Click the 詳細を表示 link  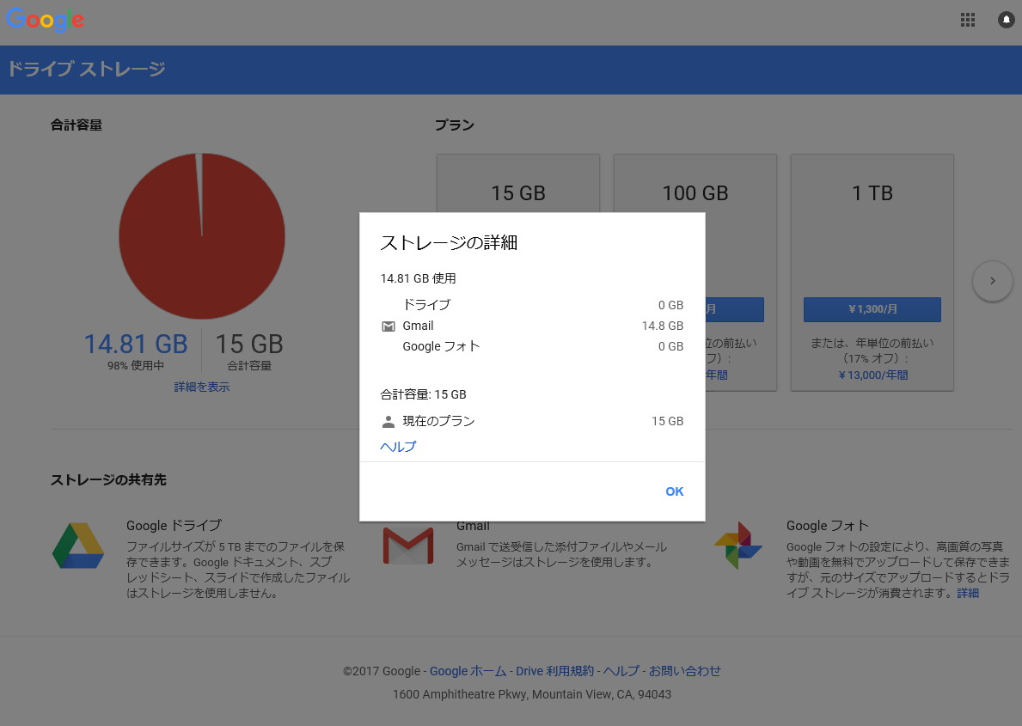(x=202, y=387)
